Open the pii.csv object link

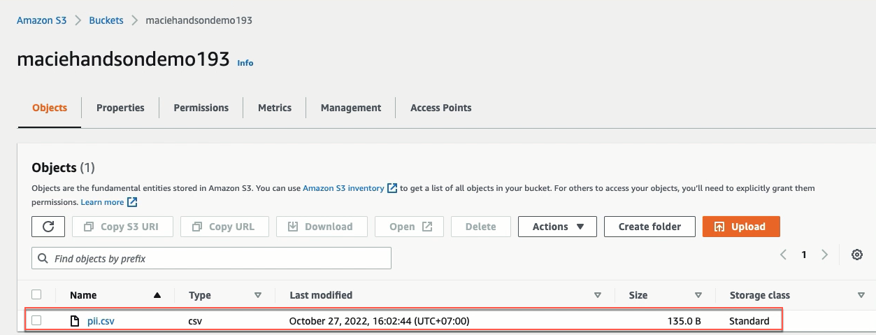pos(99,321)
